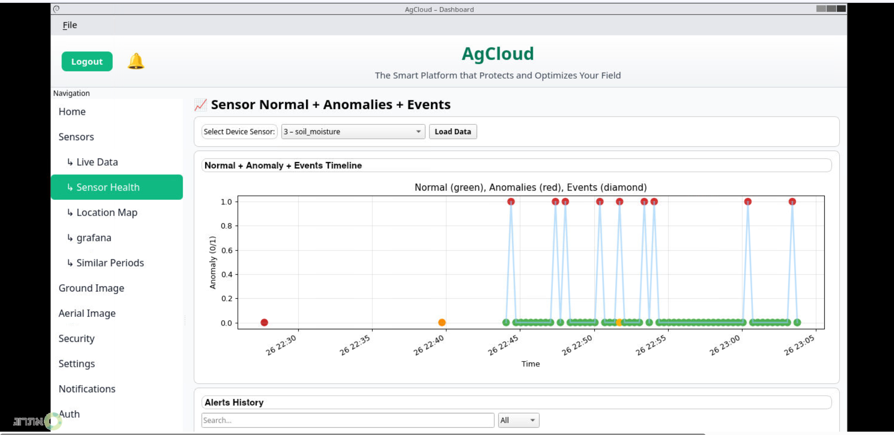Expand the All filter dropdown
The width and height of the screenshot is (894, 435).
pyautogui.click(x=518, y=420)
